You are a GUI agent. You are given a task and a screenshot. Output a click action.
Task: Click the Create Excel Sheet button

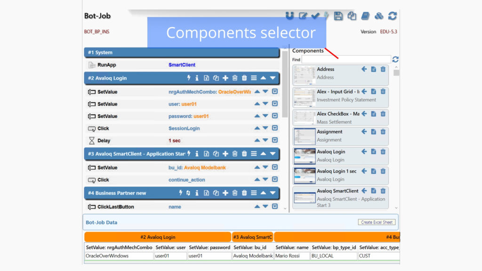coord(377,222)
